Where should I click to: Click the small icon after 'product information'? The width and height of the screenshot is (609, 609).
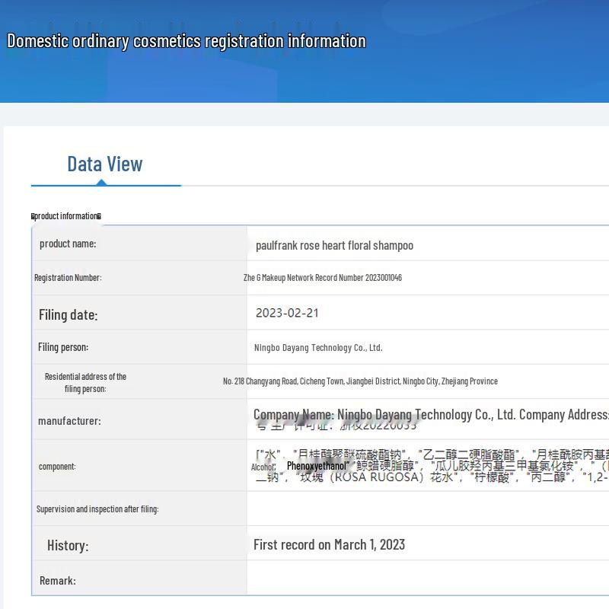tap(99, 216)
